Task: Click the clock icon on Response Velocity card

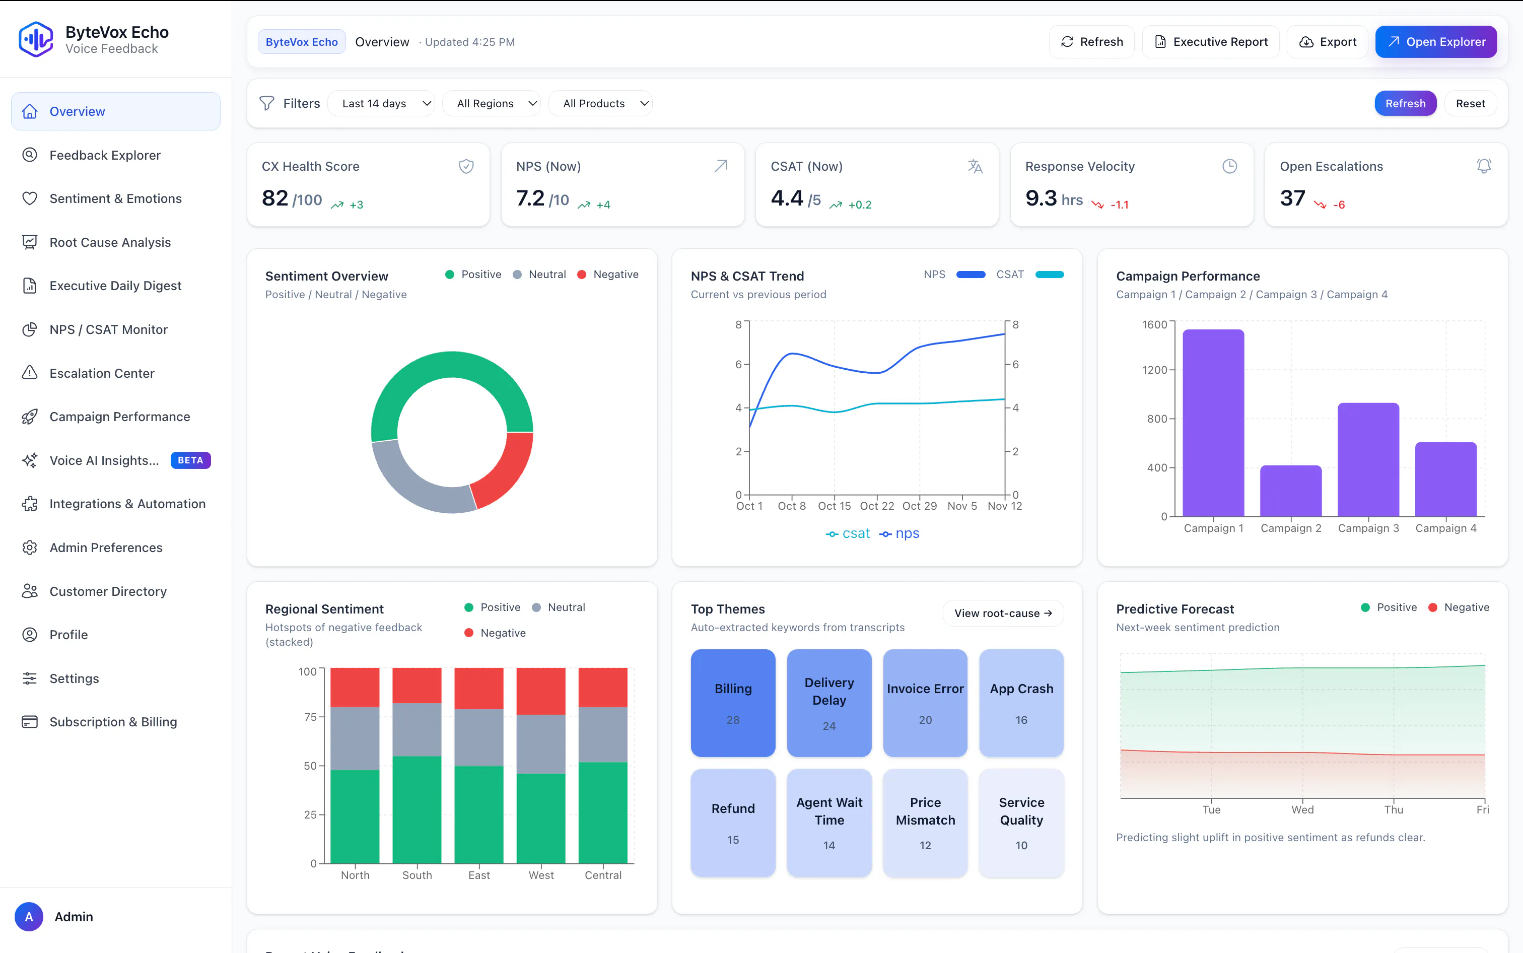Action: click(1230, 166)
